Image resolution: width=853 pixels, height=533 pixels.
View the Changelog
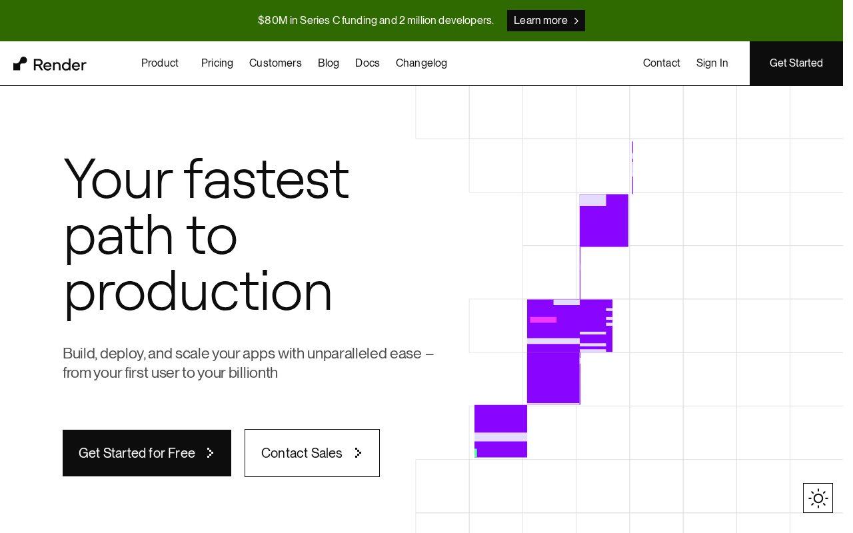421,63
